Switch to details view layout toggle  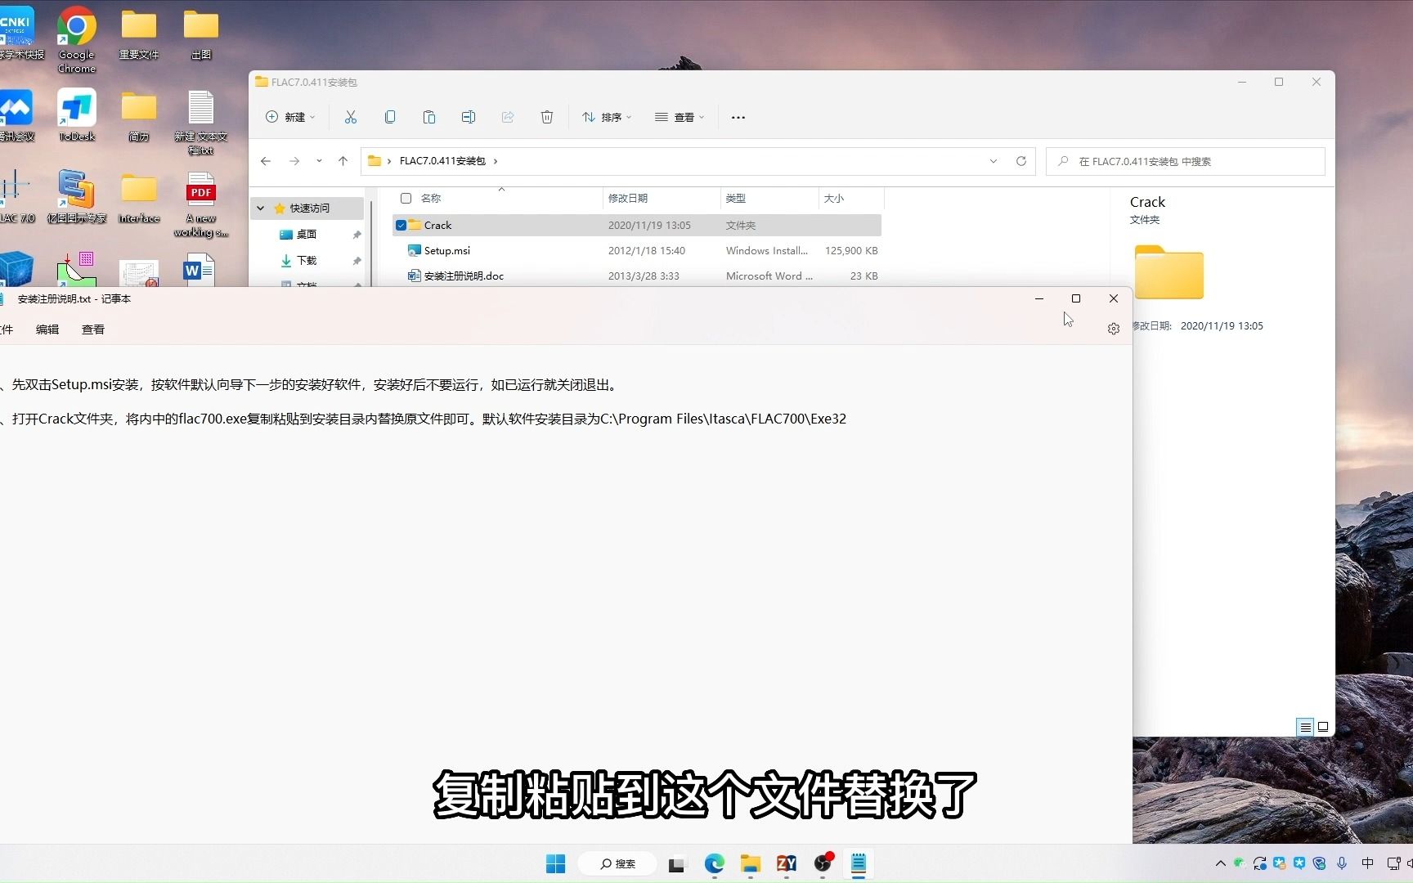tap(1305, 727)
